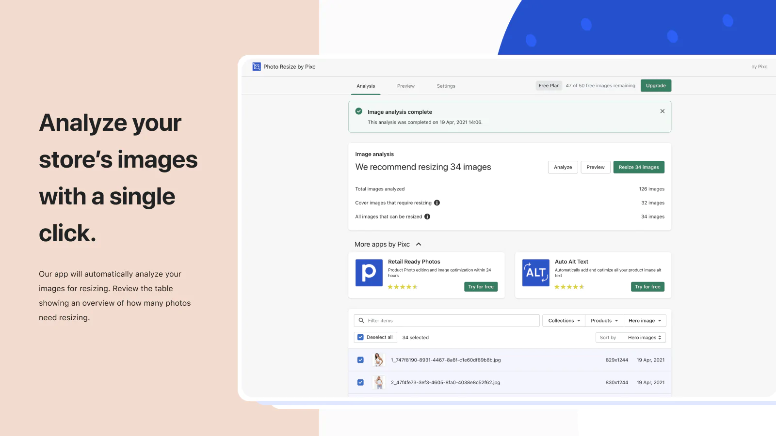Click the We recommend resizing 34 images heading

423,167
